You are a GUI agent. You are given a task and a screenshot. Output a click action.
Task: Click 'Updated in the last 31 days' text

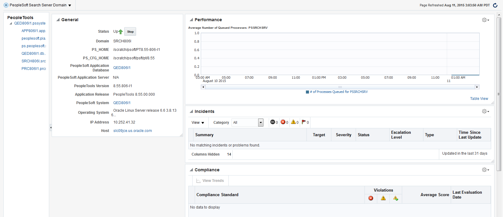(465, 153)
